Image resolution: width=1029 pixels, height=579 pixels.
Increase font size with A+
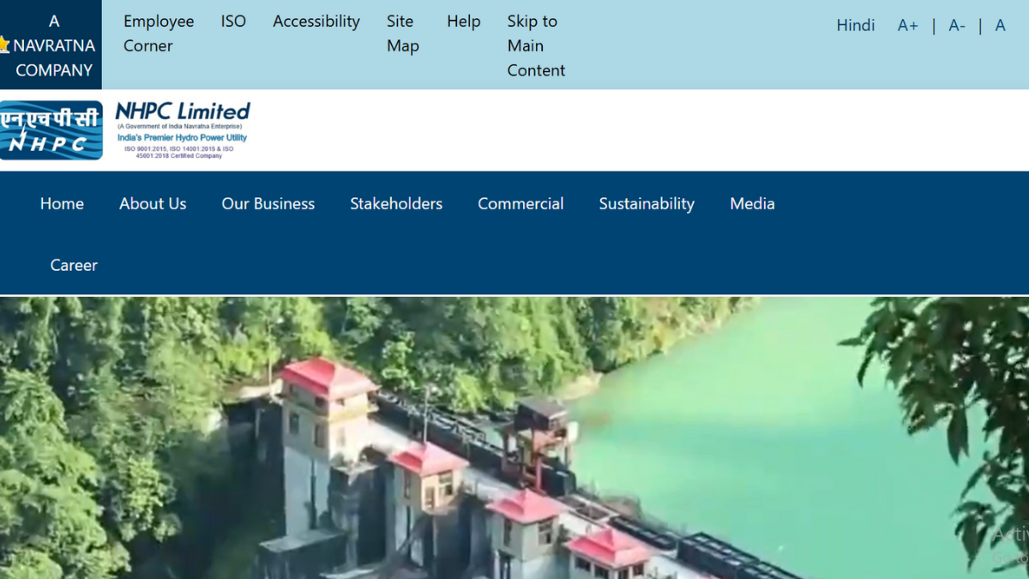[x=907, y=26]
